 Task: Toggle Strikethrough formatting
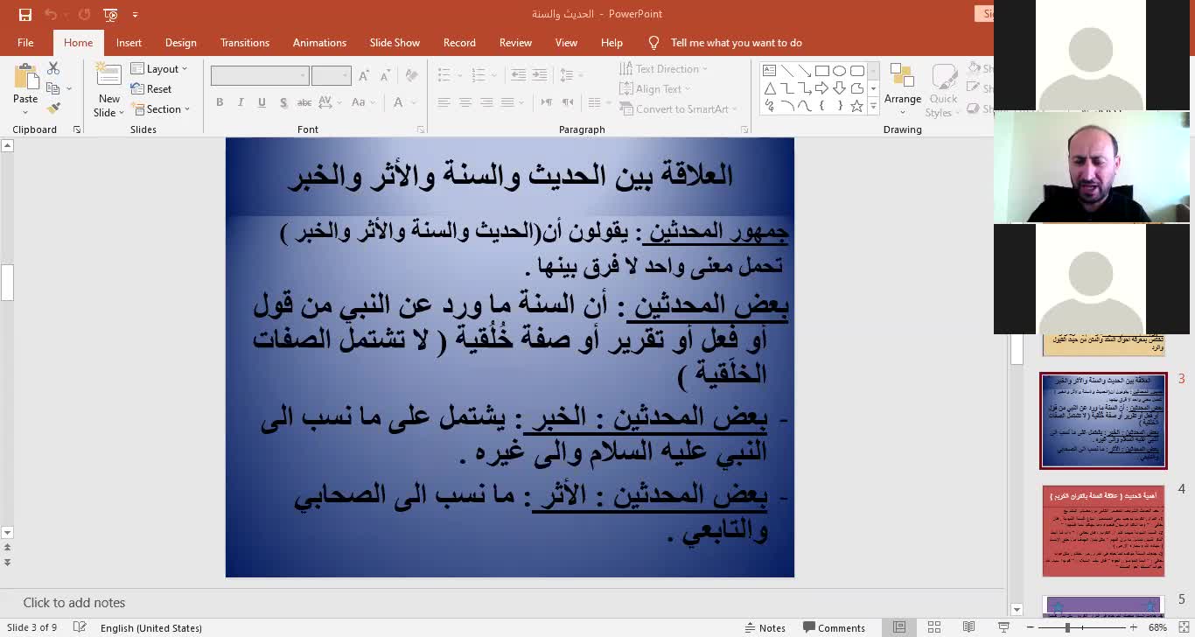304,102
